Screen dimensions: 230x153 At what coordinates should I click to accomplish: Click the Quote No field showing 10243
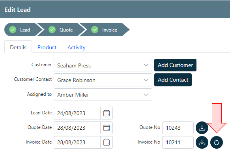(178, 128)
